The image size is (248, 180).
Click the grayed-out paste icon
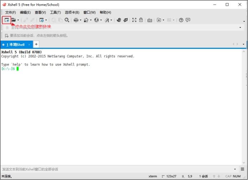60,20
